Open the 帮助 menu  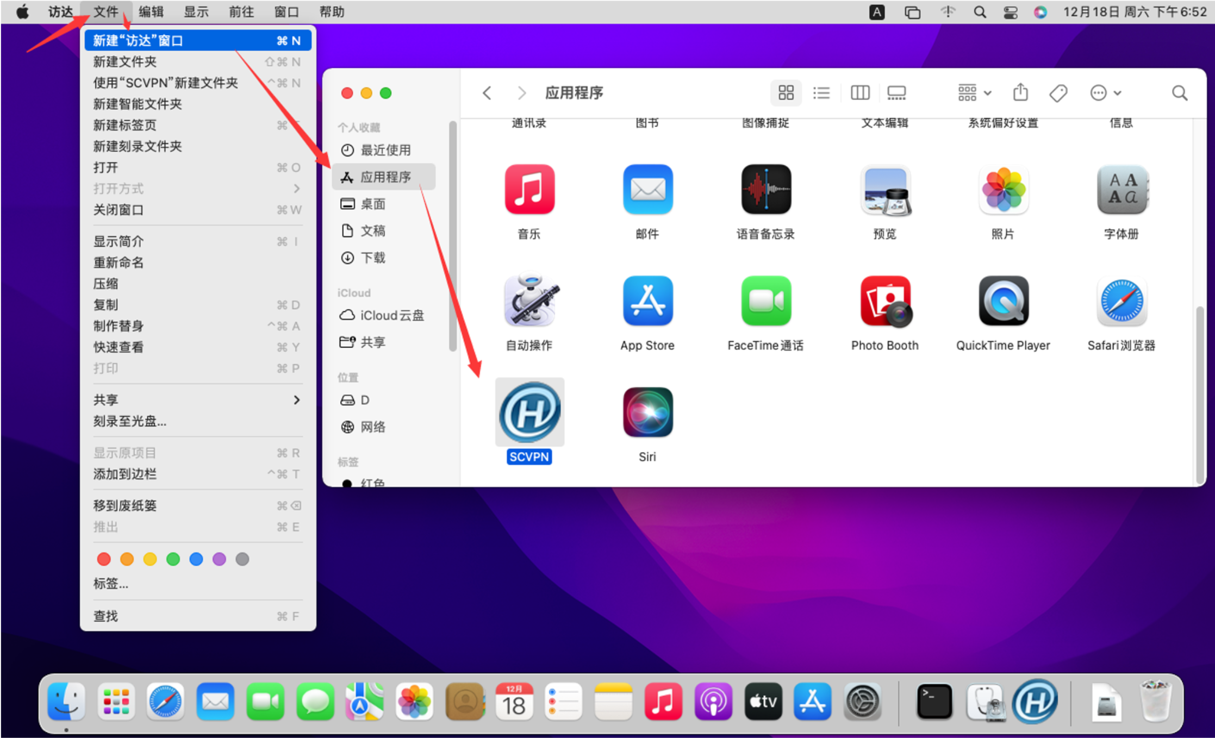click(332, 12)
